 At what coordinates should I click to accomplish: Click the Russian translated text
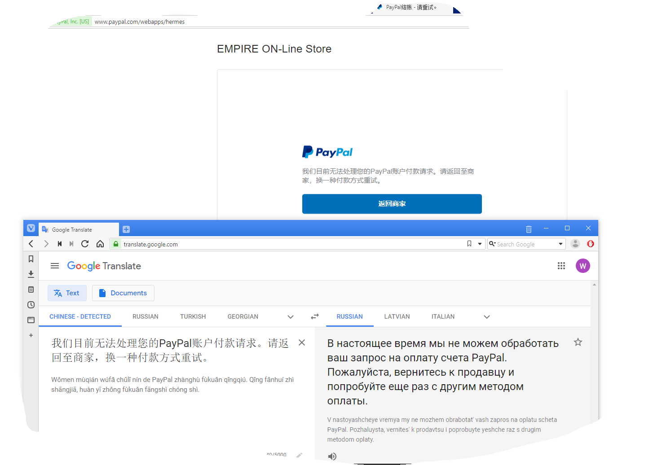coord(443,372)
